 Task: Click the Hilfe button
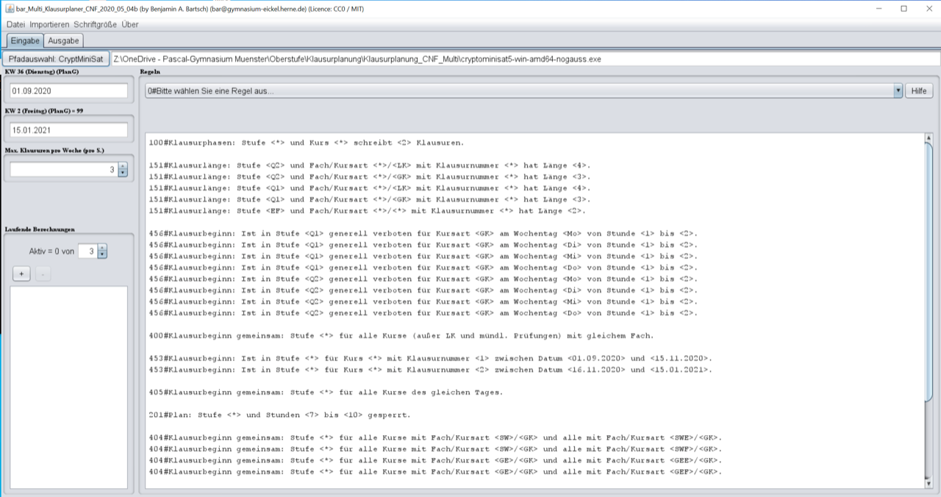click(x=918, y=91)
